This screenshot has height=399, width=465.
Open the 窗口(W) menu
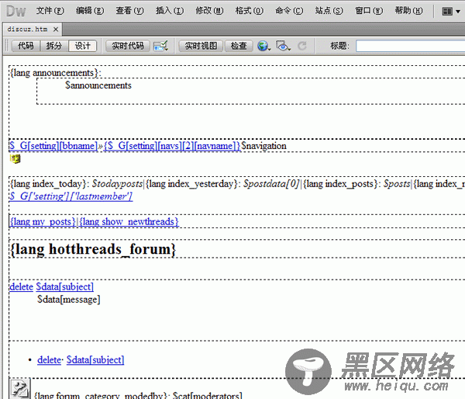point(369,11)
